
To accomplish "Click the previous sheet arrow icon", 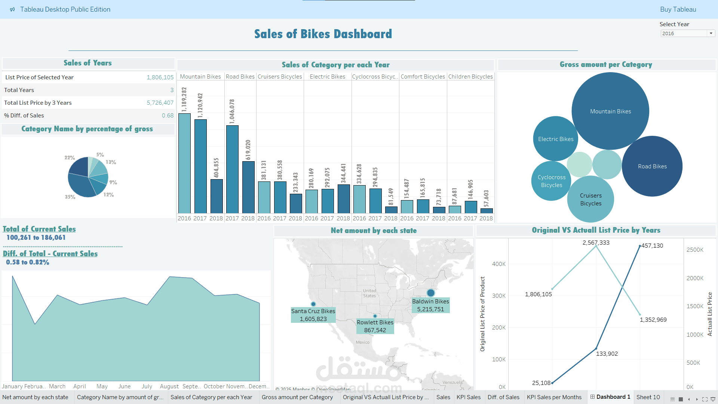I will [x=689, y=399].
